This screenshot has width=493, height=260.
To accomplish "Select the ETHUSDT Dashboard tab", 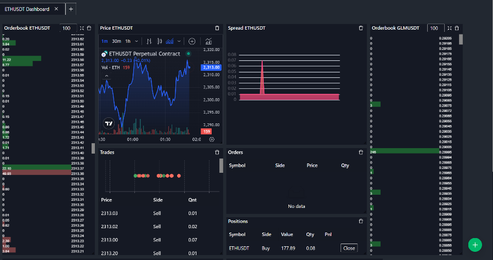I will [x=27, y=9].
